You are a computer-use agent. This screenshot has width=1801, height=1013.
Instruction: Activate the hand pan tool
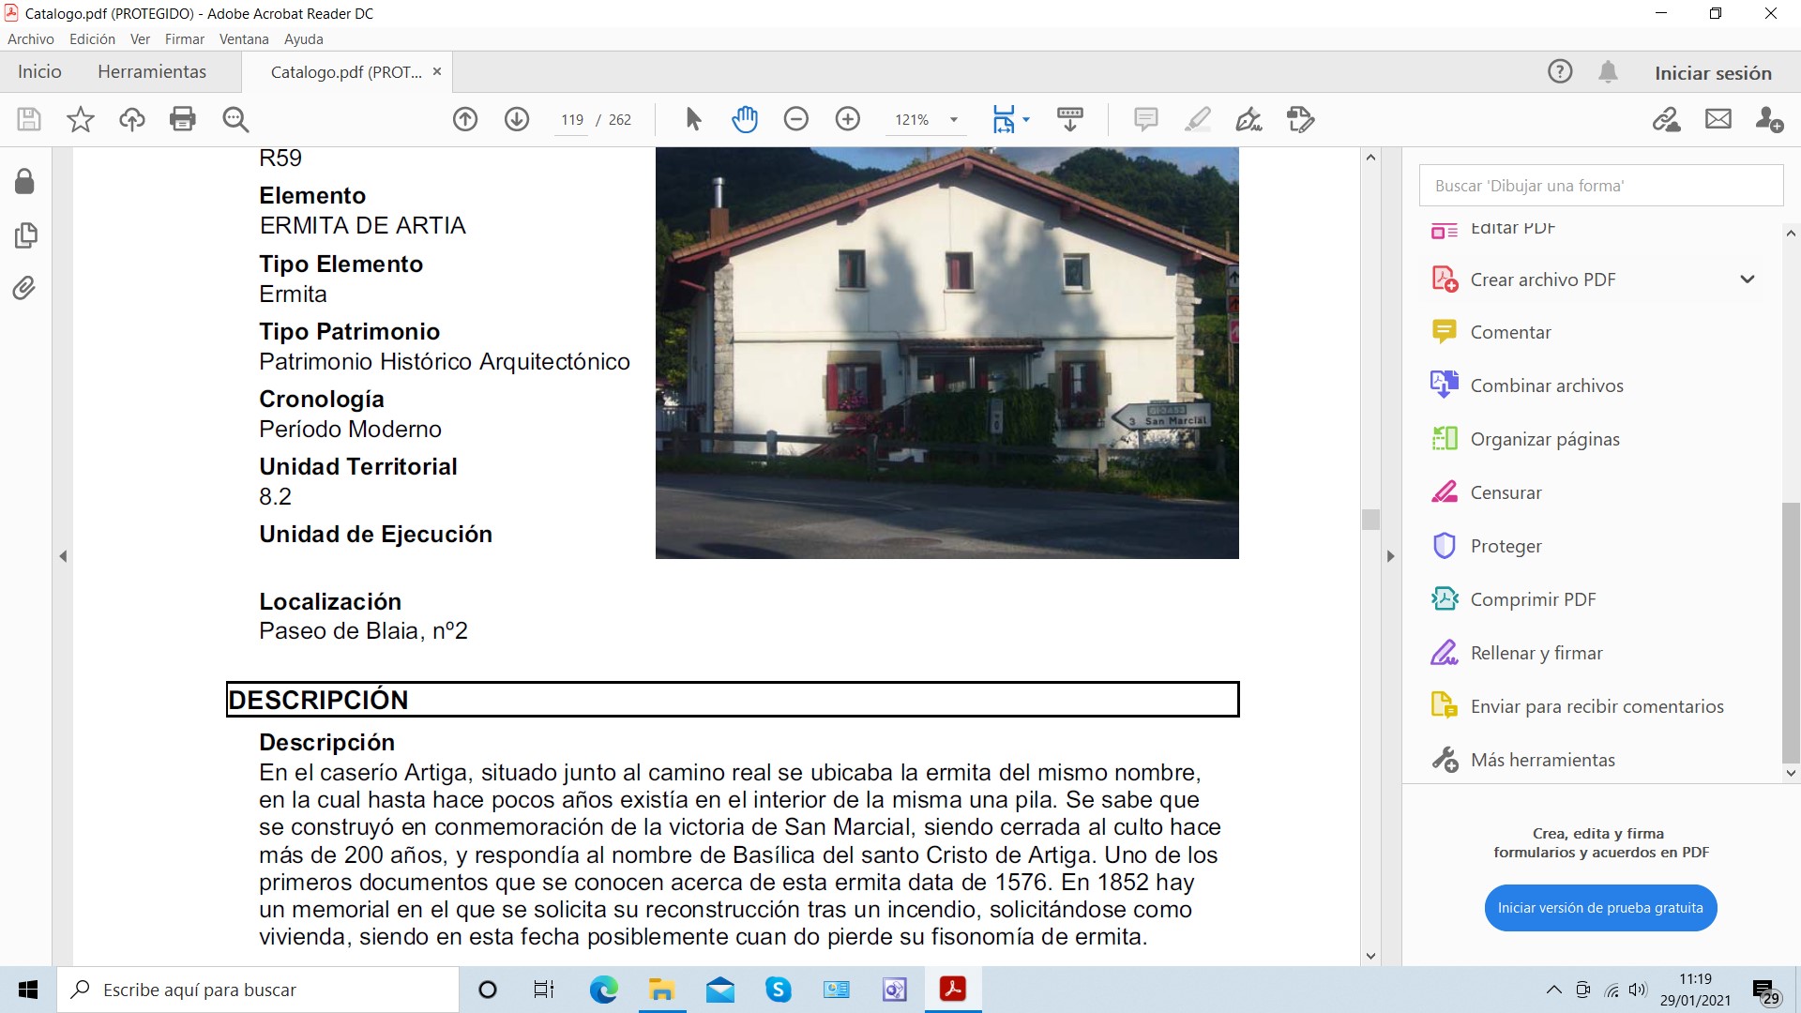click(745, 119)
